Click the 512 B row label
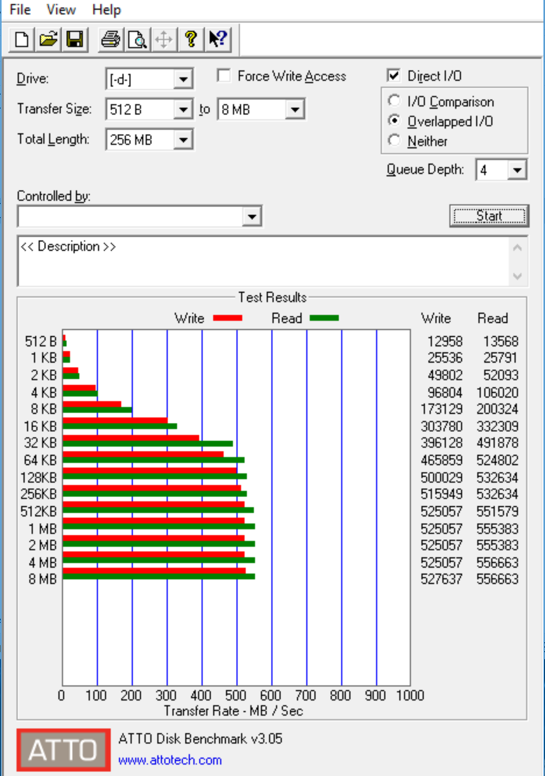The image size is (545, 776). (41, 341)
